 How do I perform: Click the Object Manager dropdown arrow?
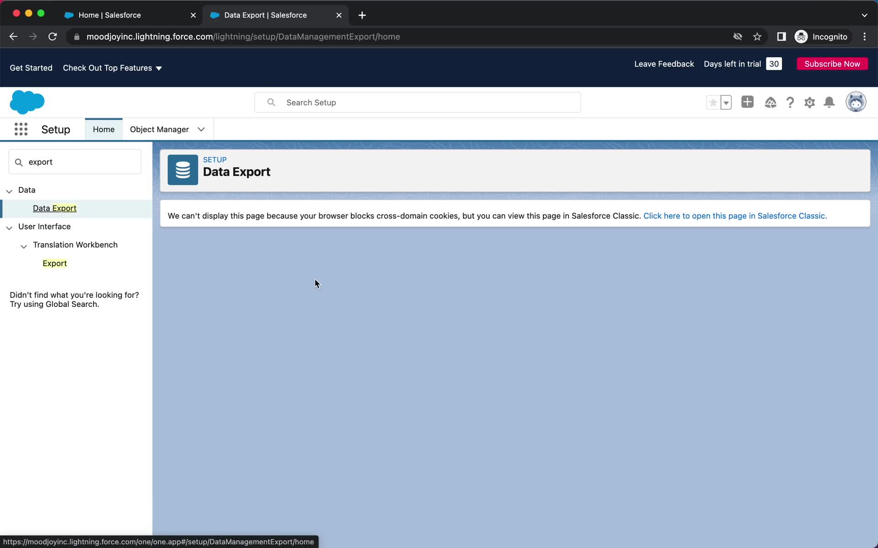(202, 129)
